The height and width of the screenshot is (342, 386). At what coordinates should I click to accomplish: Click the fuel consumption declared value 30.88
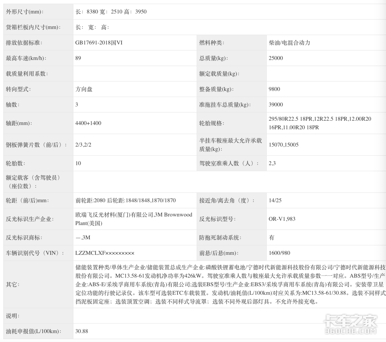82,331
